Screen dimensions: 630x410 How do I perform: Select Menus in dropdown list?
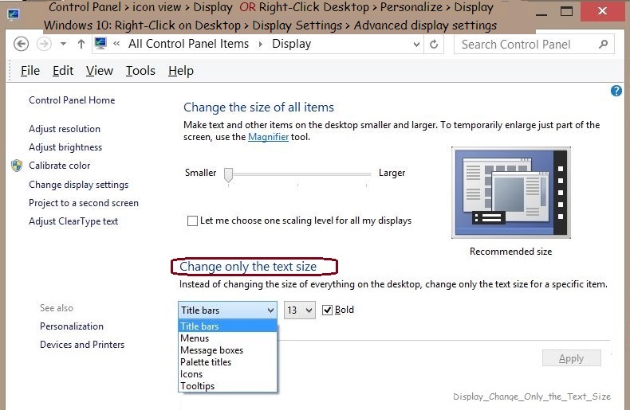click(x=227, y=338)
